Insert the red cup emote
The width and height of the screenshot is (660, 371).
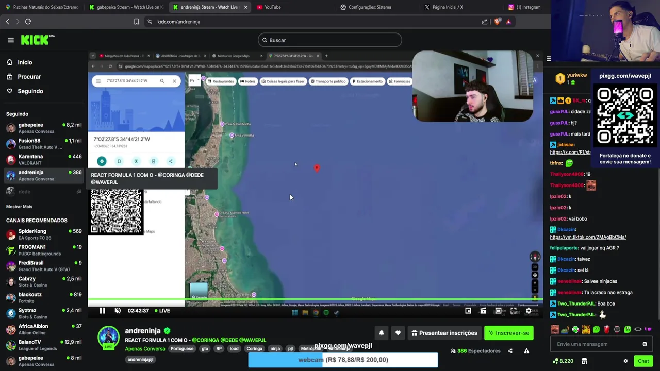(x=606, y=329)
